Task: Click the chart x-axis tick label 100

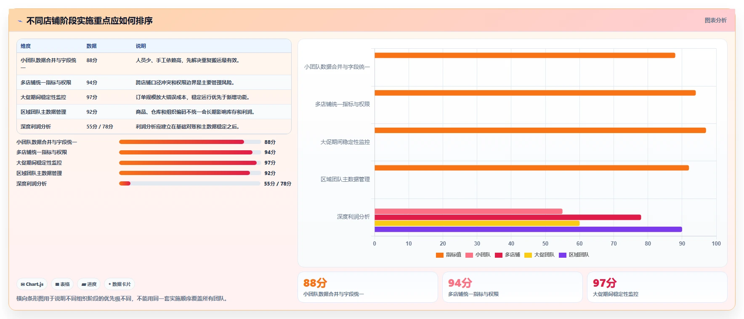Action: coord(716,243)
